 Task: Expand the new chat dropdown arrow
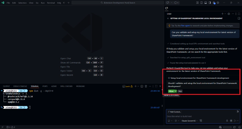point(225,14)
